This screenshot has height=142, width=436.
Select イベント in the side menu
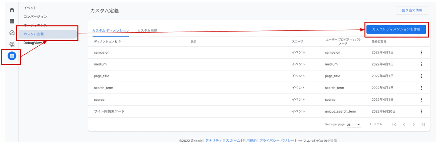pos(30,8)
